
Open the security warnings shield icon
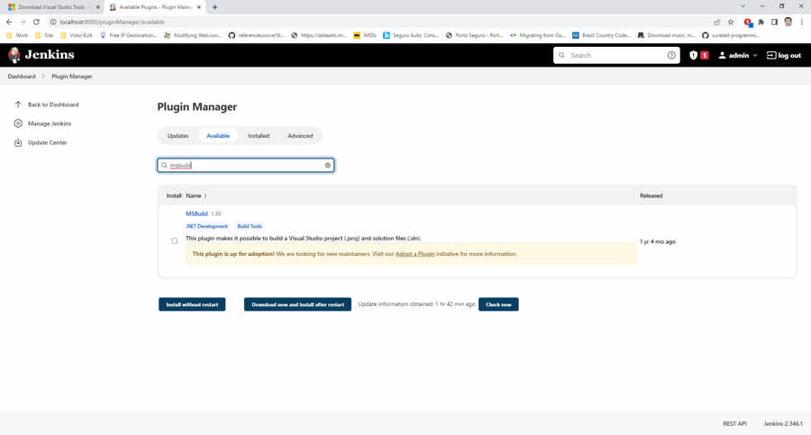(x=694, y=55)
